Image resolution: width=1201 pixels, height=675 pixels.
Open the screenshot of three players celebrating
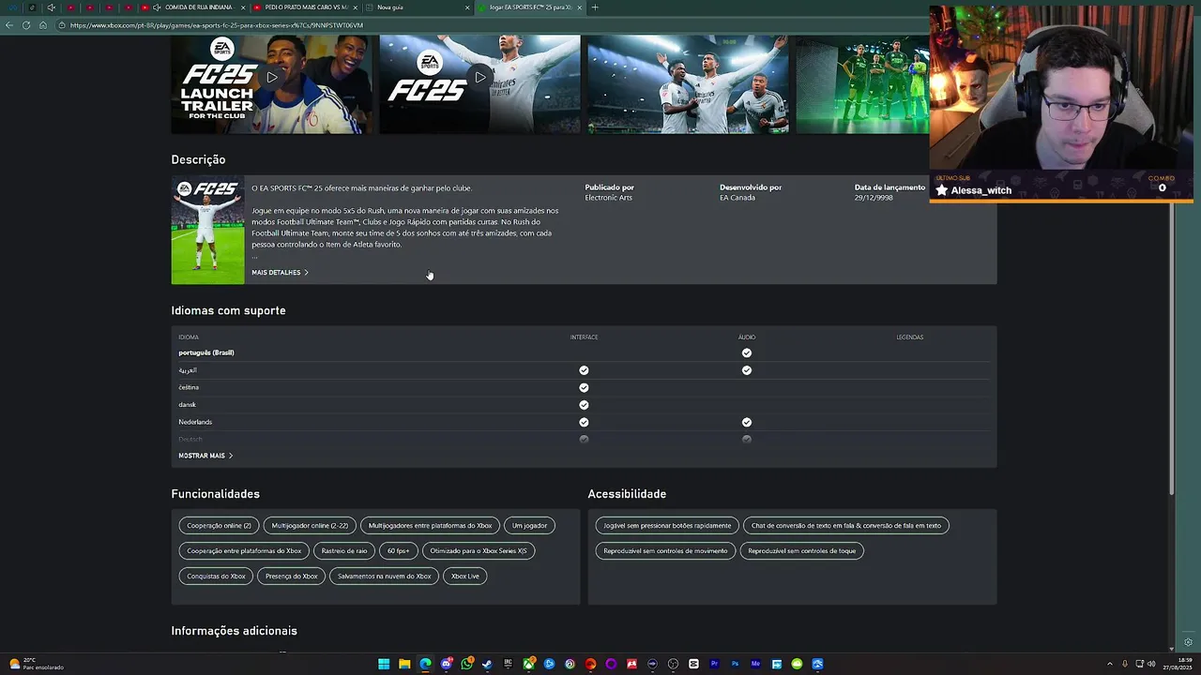click(688, 84)
